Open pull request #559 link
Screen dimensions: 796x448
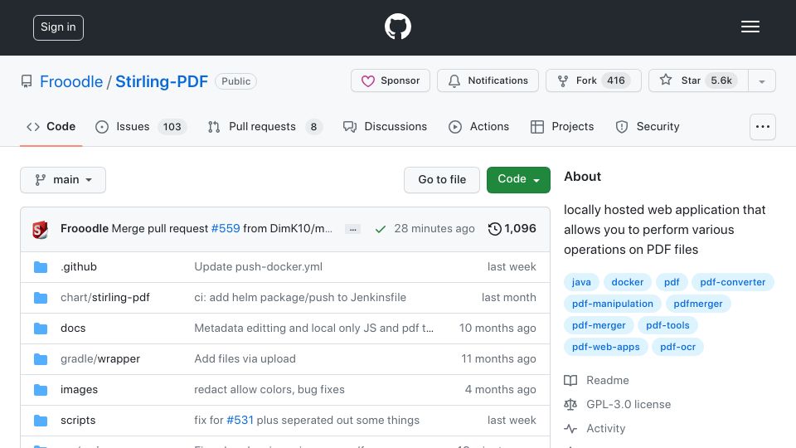click(226, 229)
